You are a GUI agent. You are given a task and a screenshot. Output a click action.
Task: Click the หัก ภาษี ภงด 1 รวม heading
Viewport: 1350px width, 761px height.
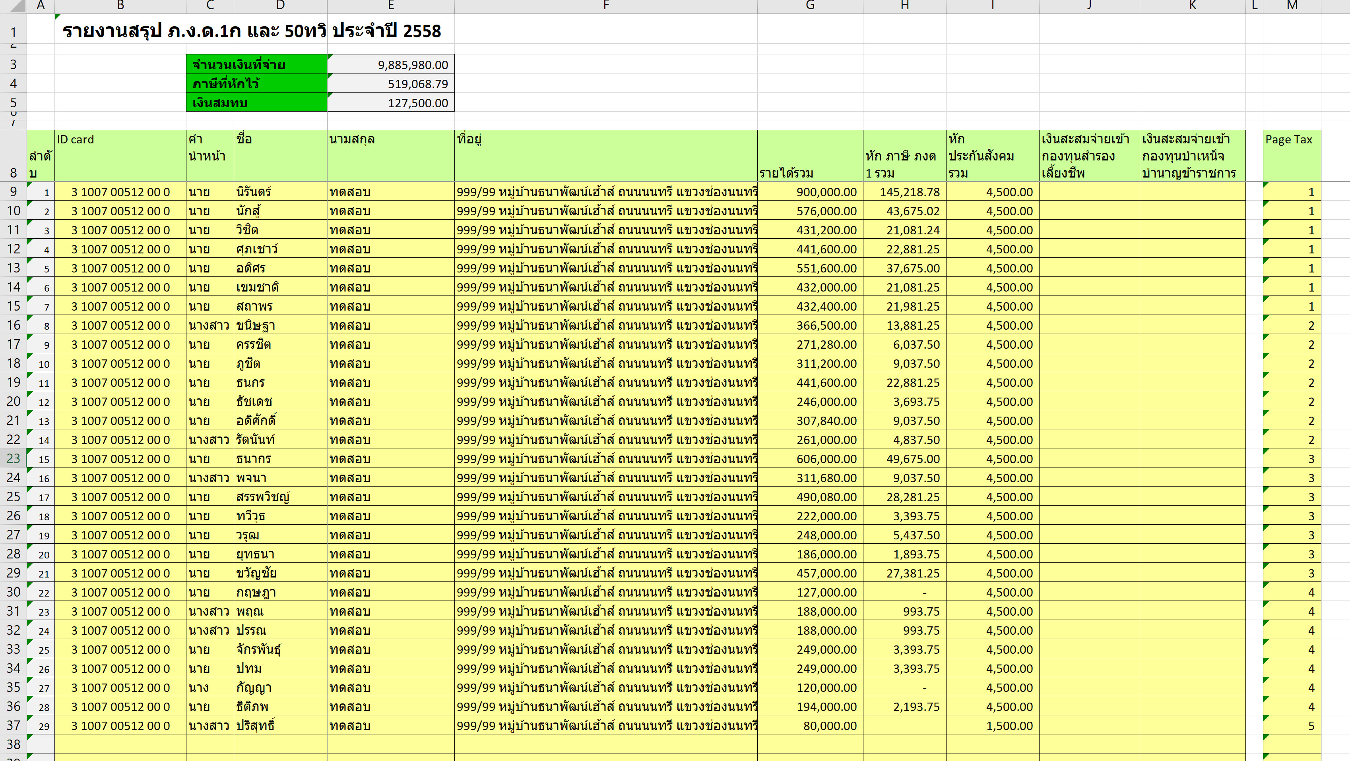coord(904,156)
